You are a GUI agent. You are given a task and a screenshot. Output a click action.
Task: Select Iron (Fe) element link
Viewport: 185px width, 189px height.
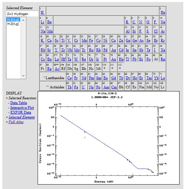(91, 40)
